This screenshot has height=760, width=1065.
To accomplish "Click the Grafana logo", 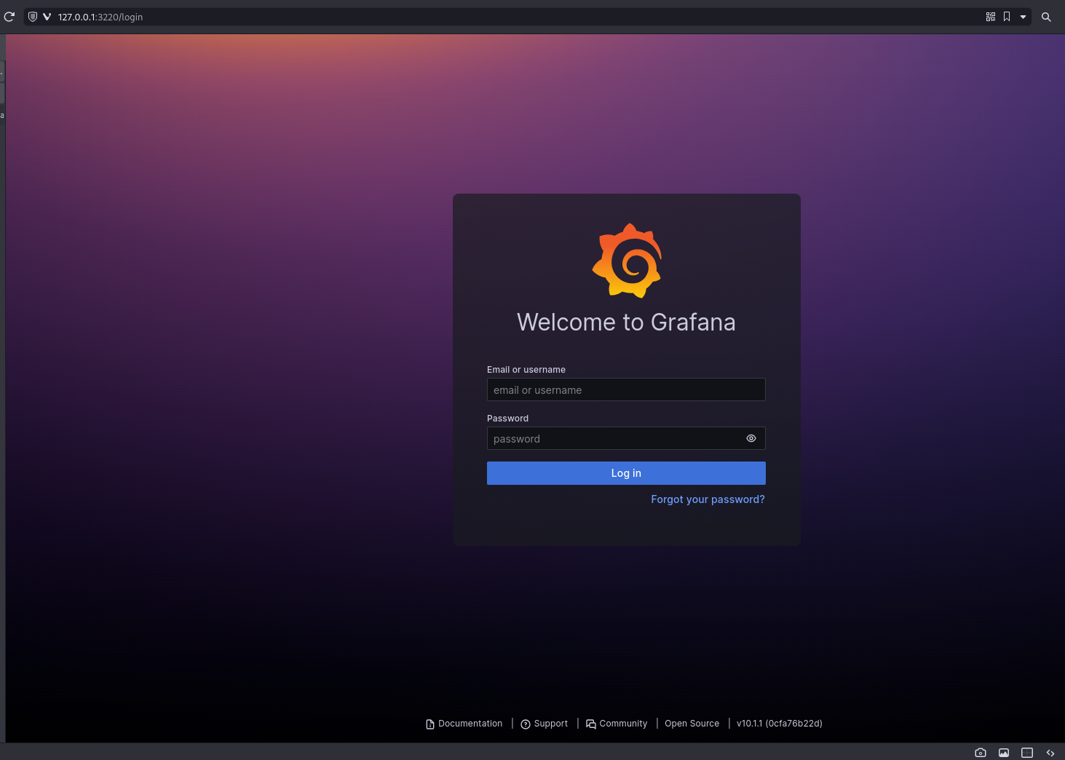I will [627, 261].
